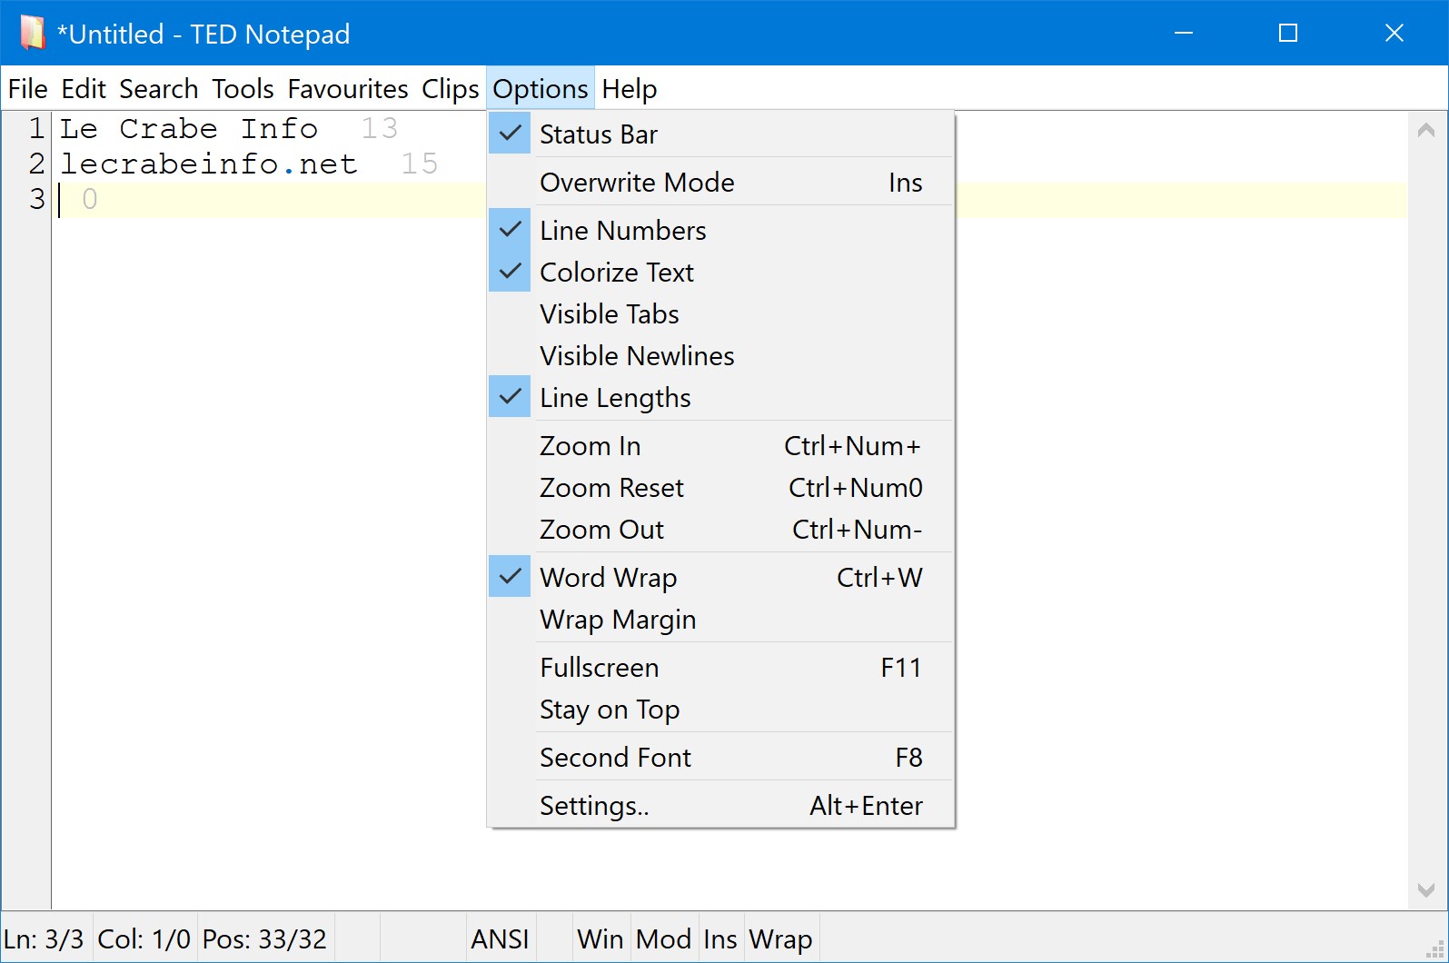The width and height of the screenshot is (1449, 963).
Task: Open the Edit menu
Action: [84, 89]
